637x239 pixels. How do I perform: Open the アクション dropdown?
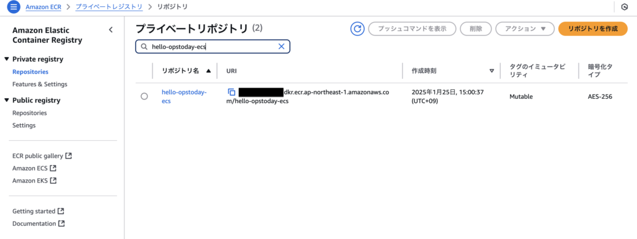(525, 29)
